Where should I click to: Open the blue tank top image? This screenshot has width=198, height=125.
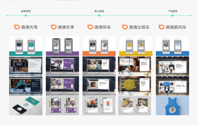tap(173, 106)
